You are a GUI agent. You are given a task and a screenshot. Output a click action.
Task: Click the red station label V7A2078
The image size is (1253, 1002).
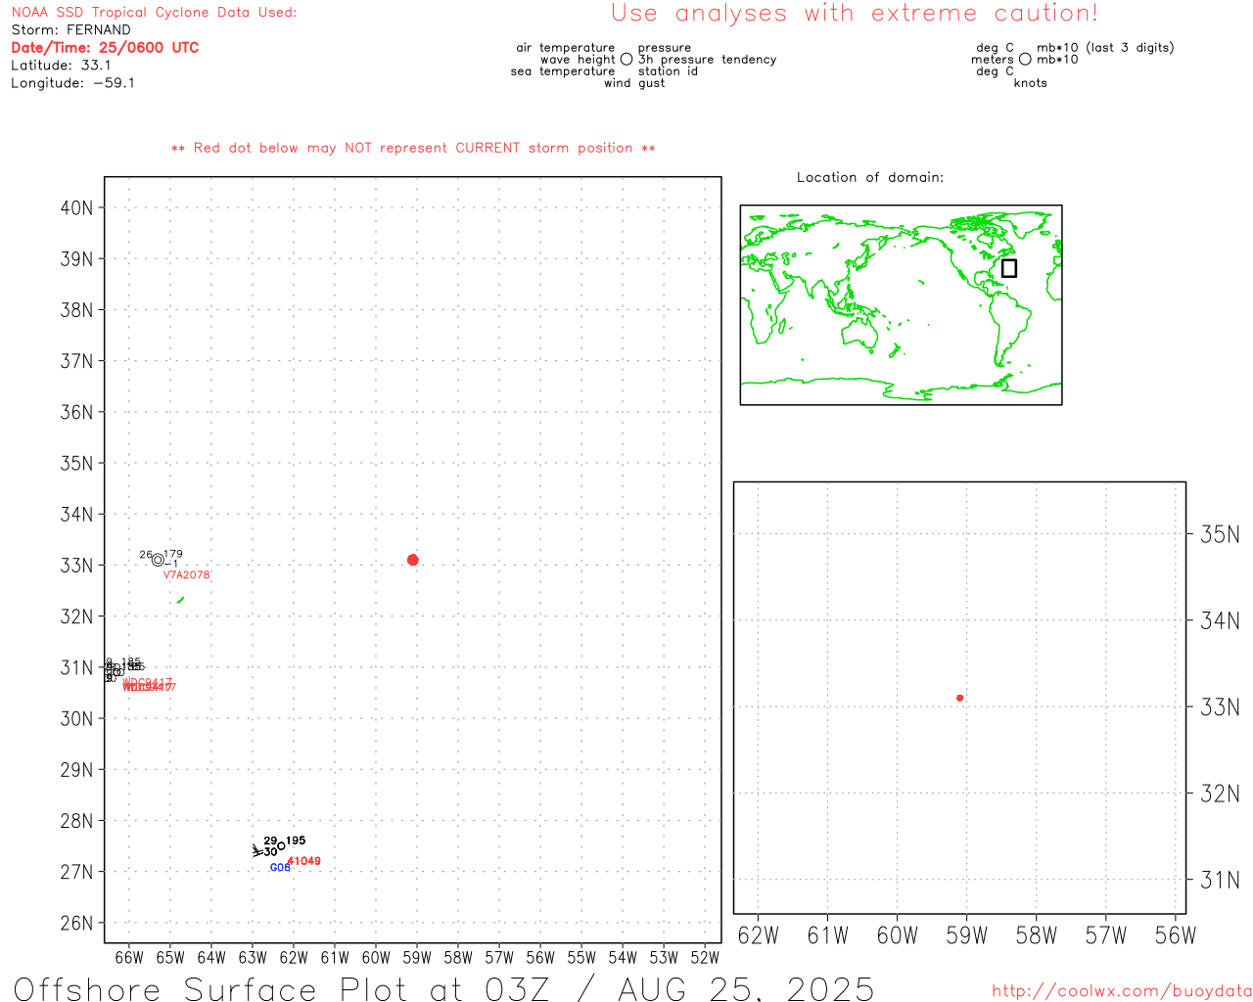coord(187,575)
